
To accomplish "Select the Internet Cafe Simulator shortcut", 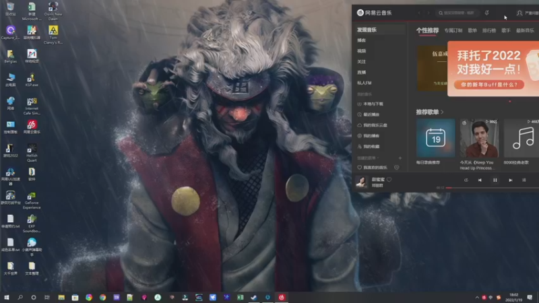I will click(x=32, y=106).
